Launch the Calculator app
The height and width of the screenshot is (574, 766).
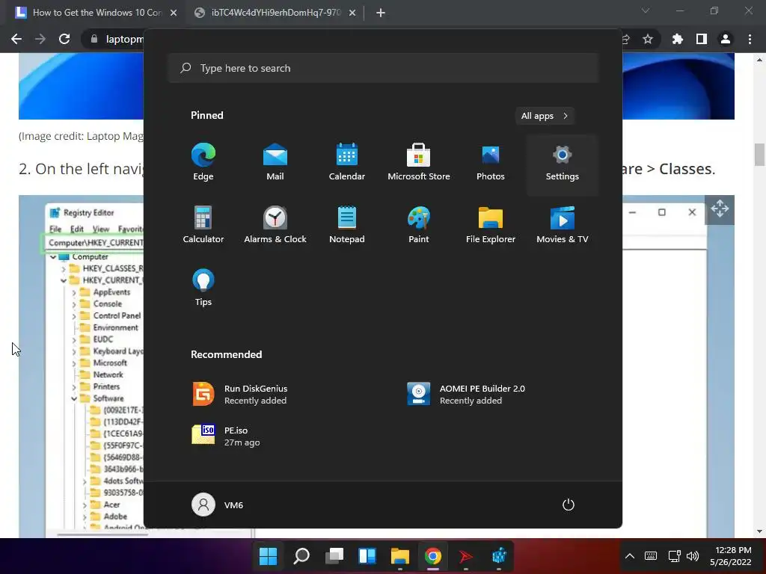pos(203,225)
